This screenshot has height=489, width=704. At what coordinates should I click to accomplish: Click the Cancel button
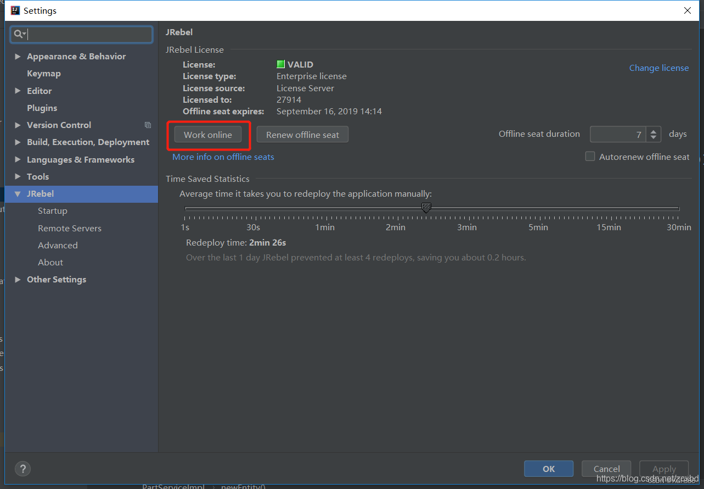[607, 469]
